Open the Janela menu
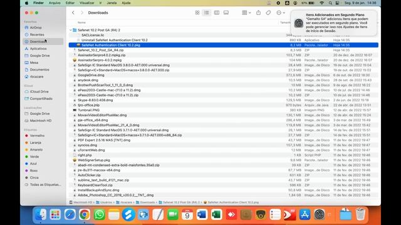This screenshot has height=225, width=401. tap(112, 2)
